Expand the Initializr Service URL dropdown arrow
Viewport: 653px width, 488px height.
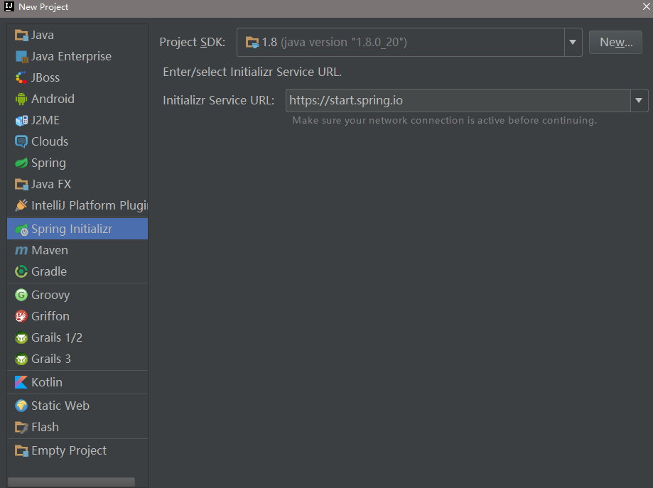click(639, 100)
